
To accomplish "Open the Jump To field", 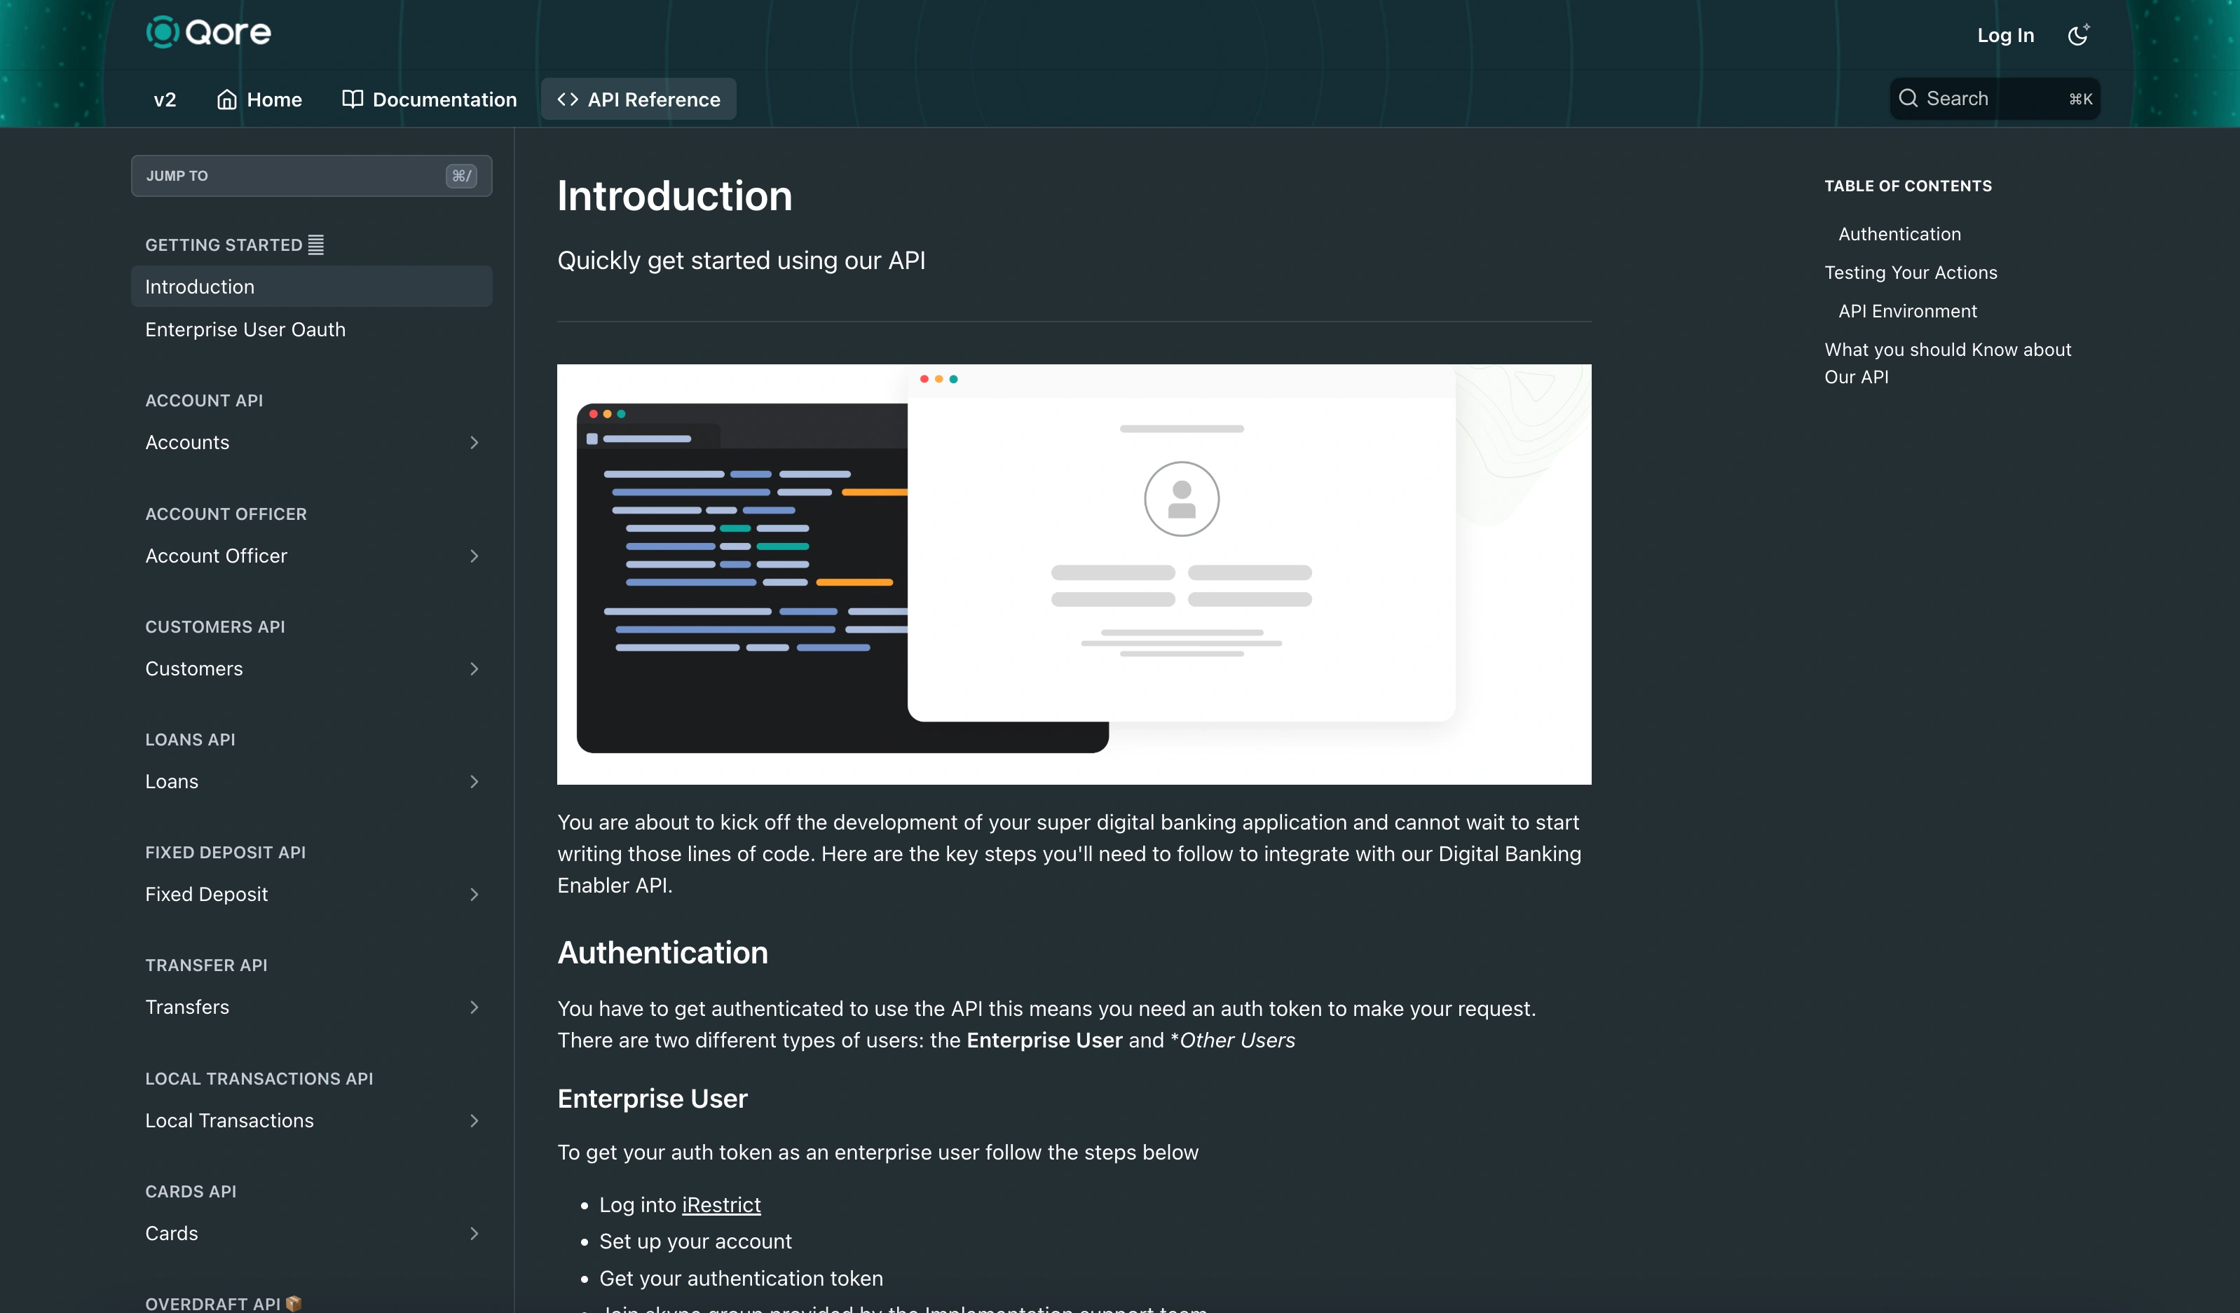I will 311,176.
